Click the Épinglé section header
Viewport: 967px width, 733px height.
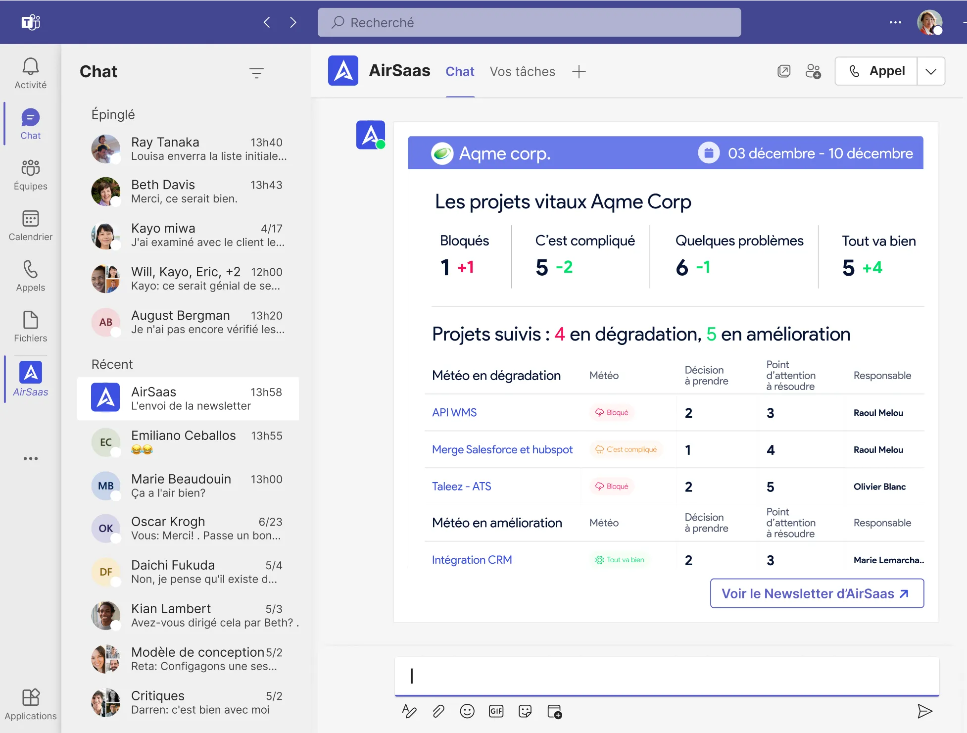point(113,114)
